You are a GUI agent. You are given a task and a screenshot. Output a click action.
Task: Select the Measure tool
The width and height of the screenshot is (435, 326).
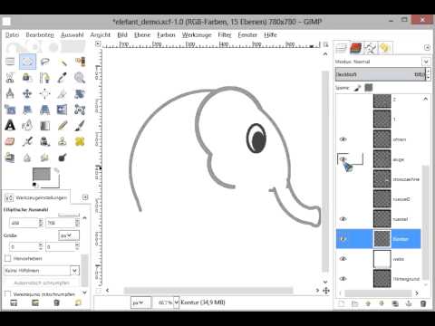[10, 93]
